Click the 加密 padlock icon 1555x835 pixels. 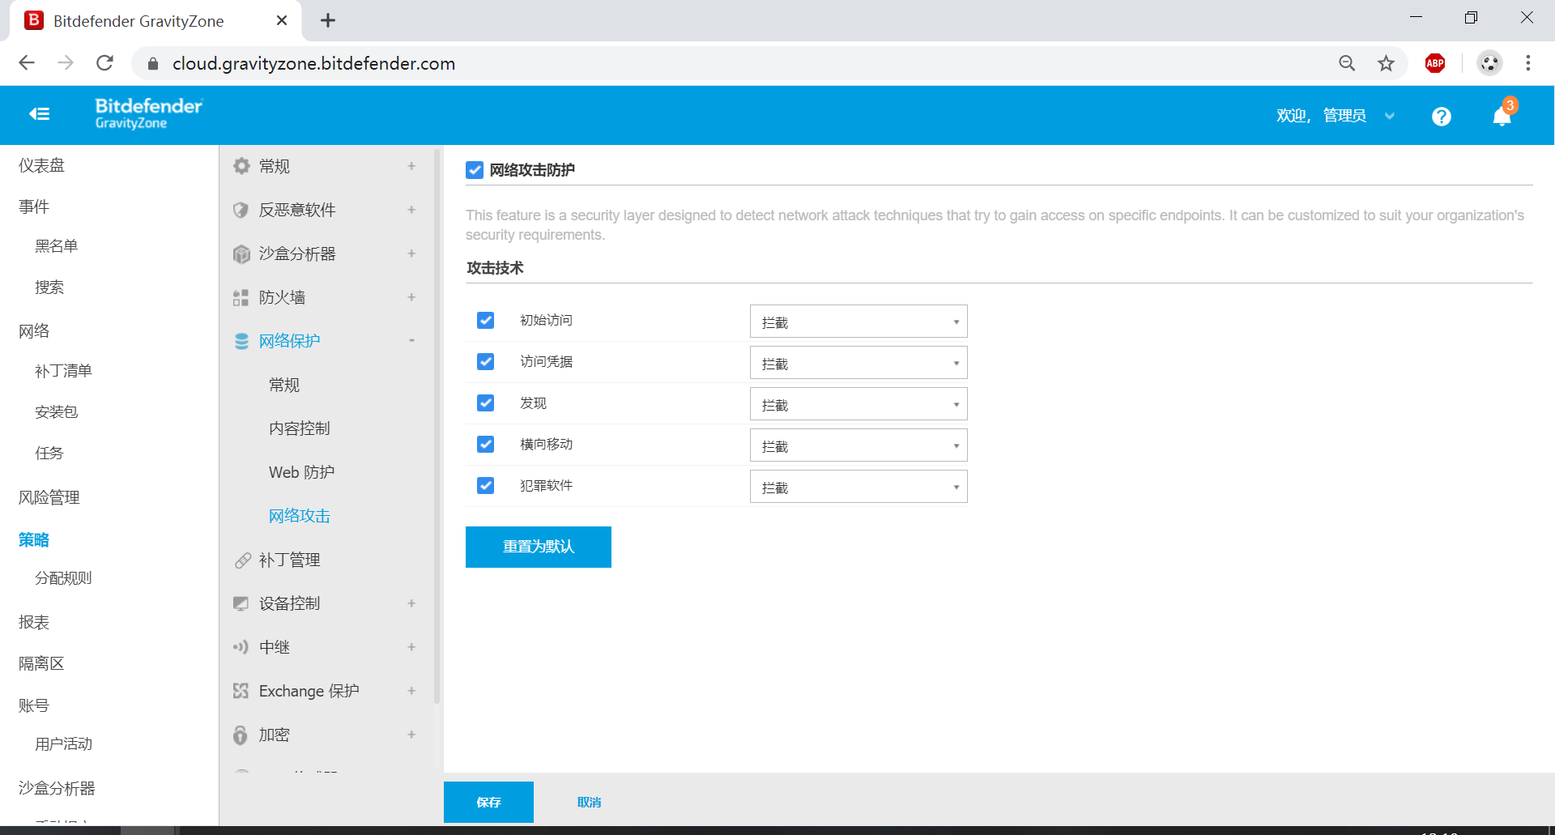point(241,735)
